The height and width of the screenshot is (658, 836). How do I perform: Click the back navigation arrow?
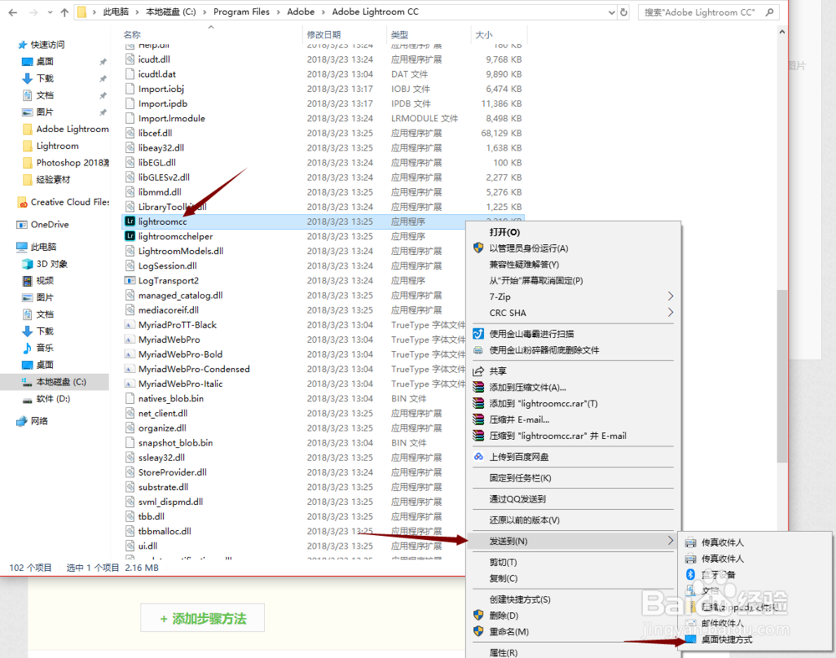pyautogui.click(x=13, y=12)
